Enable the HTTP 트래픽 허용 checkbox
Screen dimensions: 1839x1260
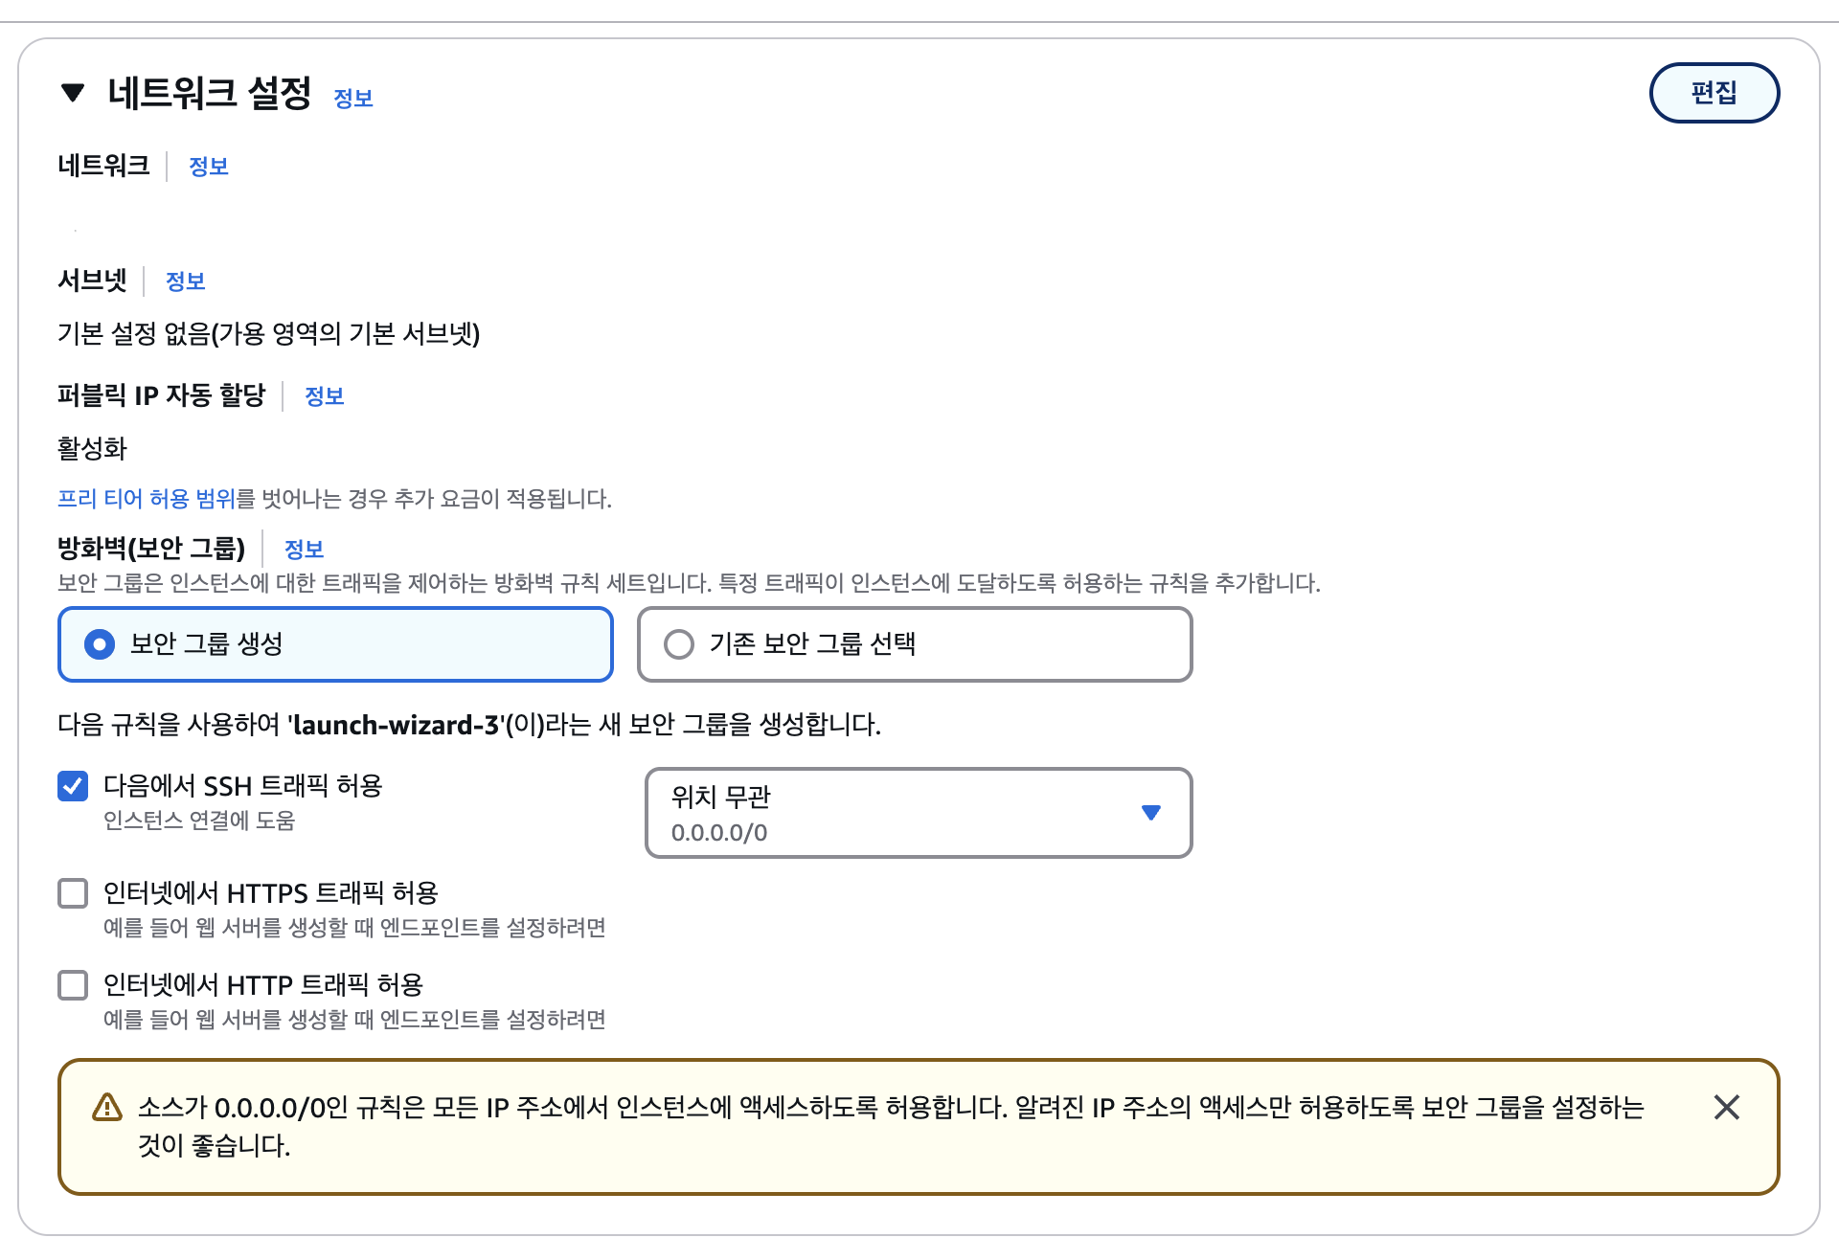coord(73,985)
